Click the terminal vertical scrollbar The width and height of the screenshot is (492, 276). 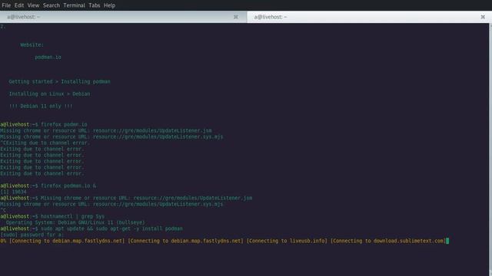click(x=490, y=149)
